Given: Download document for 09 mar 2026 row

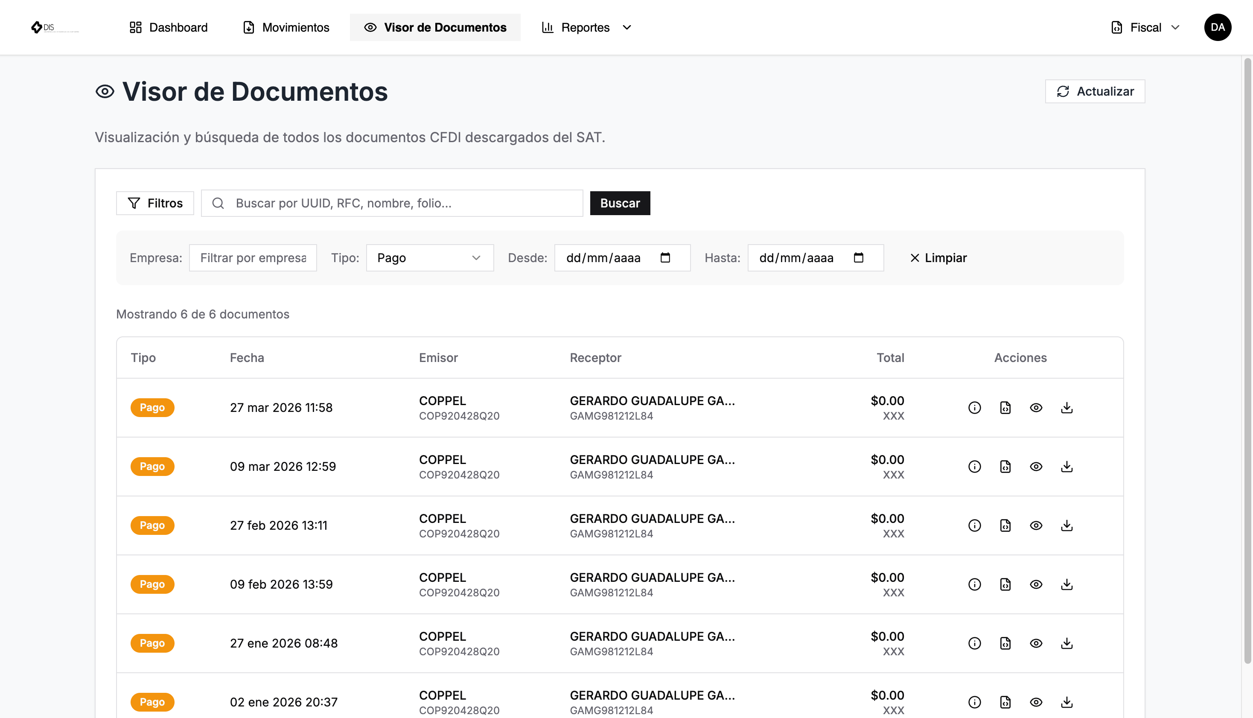Looking at the screenshot, I should click(x=1067, y=467).
